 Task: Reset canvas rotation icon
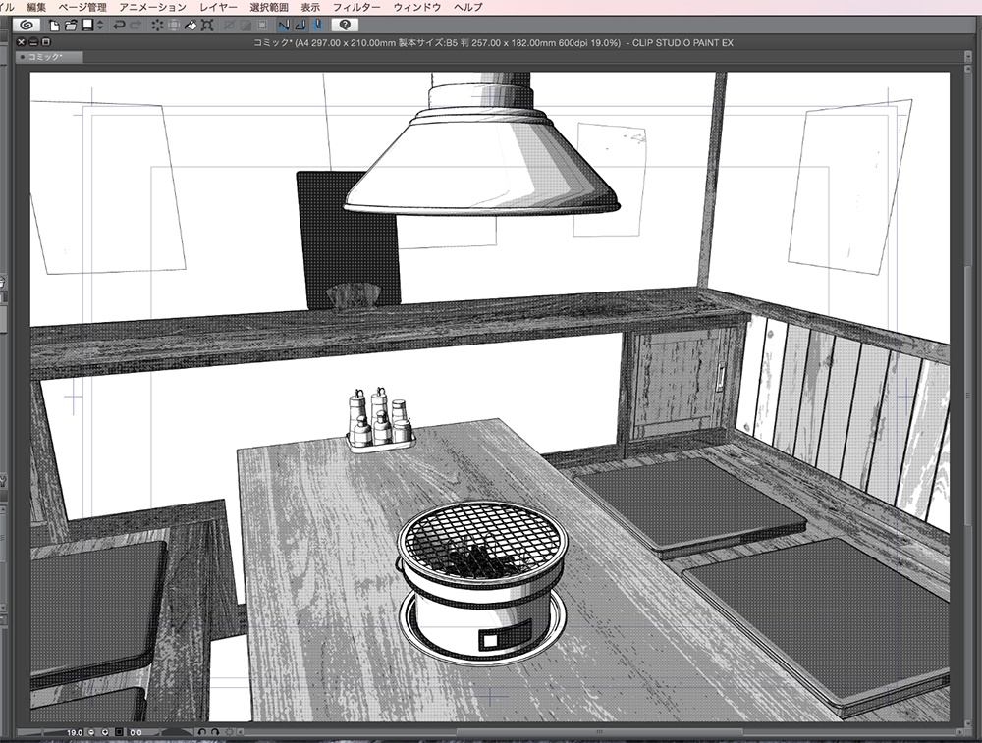point(229,732)
